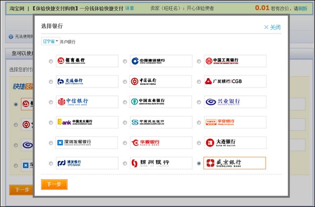Select first background payment radio button
The height and width of the screenshot is (207, 315).
pos(16,104)
